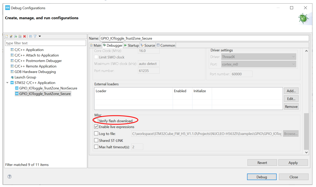Click the port number 61235 field
Image resolution: width=316 pixels, height=187 pixels.
149,71
